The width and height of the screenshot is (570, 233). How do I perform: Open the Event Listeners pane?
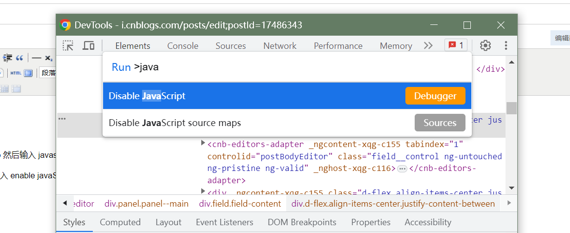tap(224, 222)
